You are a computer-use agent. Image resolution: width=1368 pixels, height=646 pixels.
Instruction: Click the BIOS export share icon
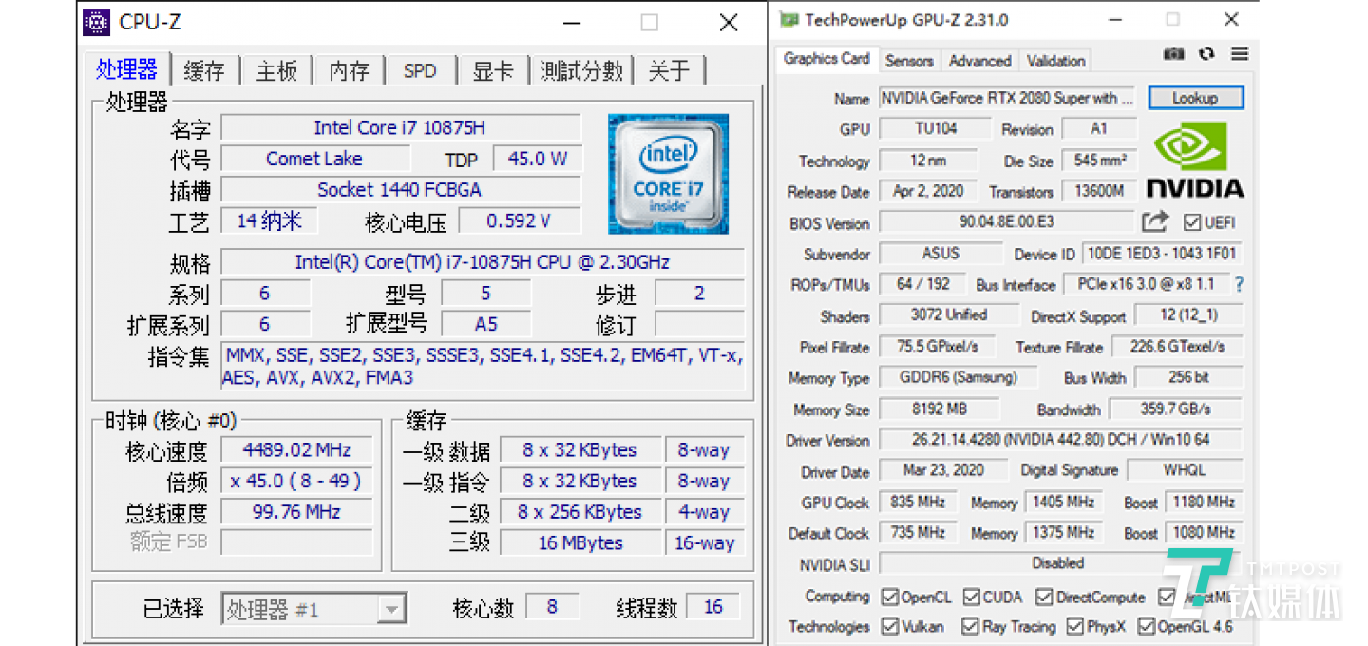click(1154, 222)
